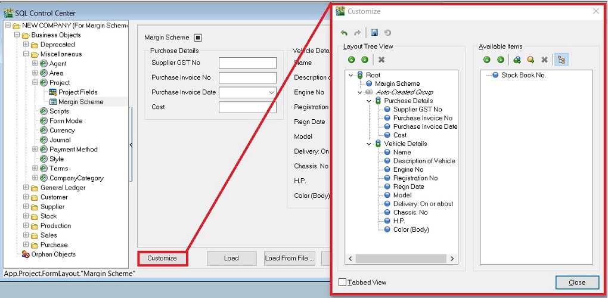Collapse the Vehicle Details group in layout tree
The height and width of the screenshot is (298, 608).
pyautogui.click(x=369, y=144)
